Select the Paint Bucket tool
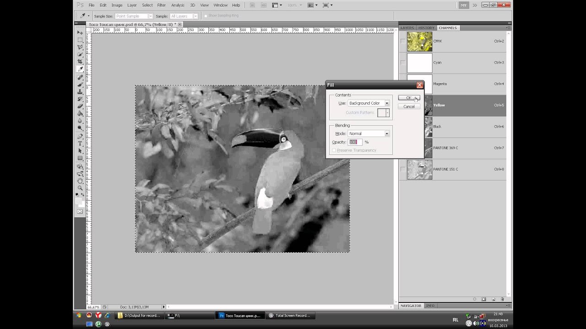Screen dimensions: 586x329 (x=80, y=113)
